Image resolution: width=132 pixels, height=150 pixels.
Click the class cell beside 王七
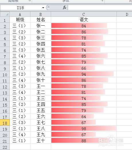pyautogui.click(x=20, y=123)
